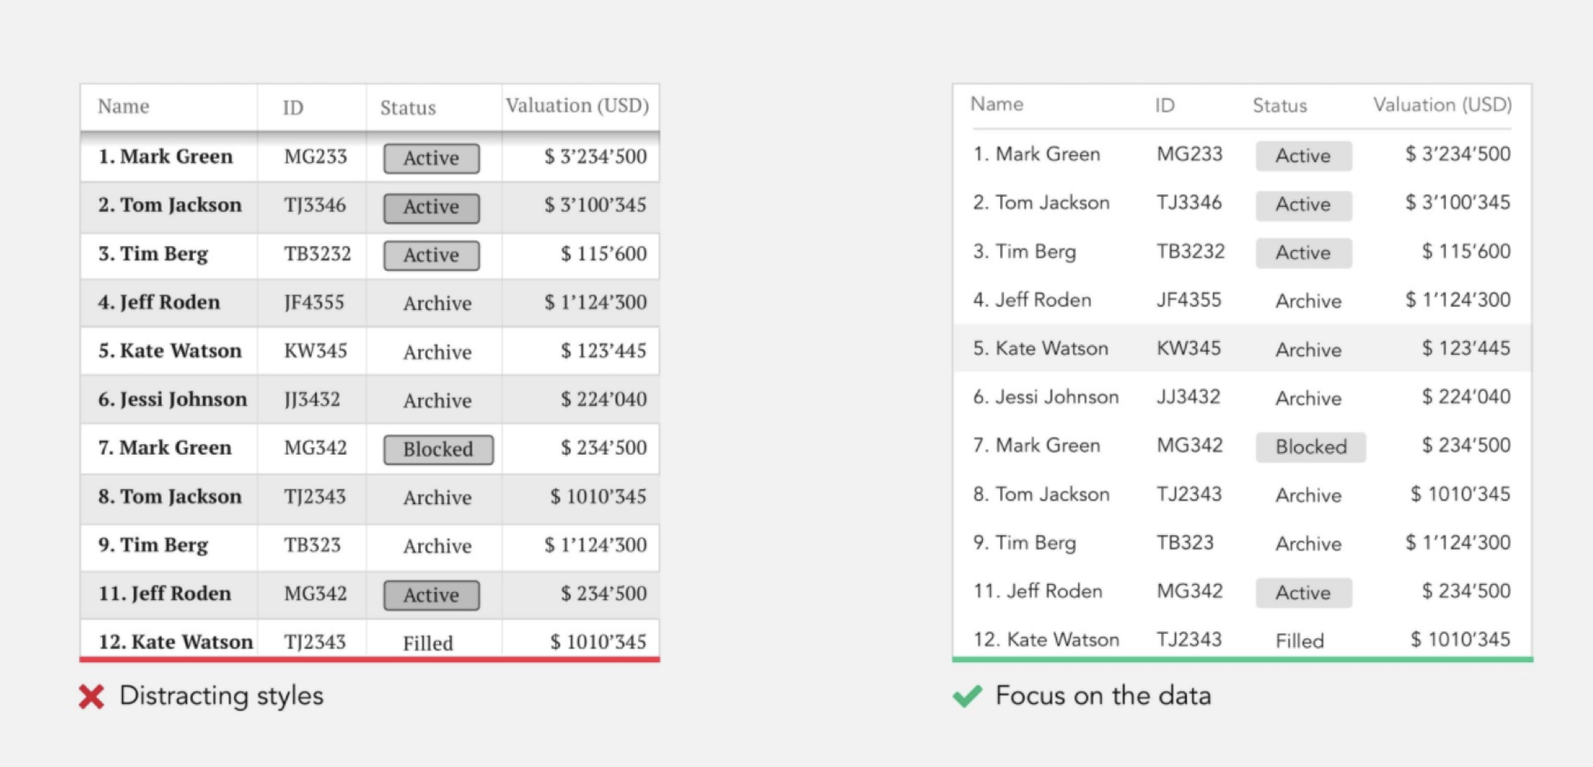Click the green checkmark beside Focus on the data
Image resolution: width=1593 pixels, height=767 pixels.
[967, 696]
